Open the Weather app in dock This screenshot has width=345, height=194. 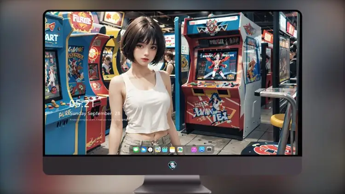(x=143, y=150)
